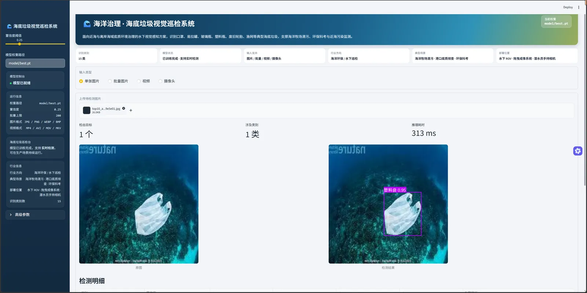Click the 模型已就绪 status text
The width and height of the screenshot is (587, 293).
click(22, 83)
